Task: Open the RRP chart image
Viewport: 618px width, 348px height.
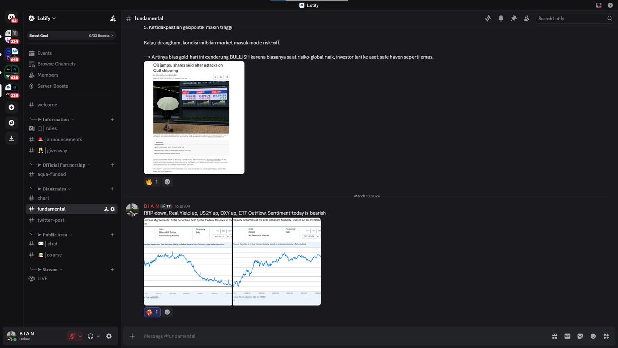Action: point(187,261)
